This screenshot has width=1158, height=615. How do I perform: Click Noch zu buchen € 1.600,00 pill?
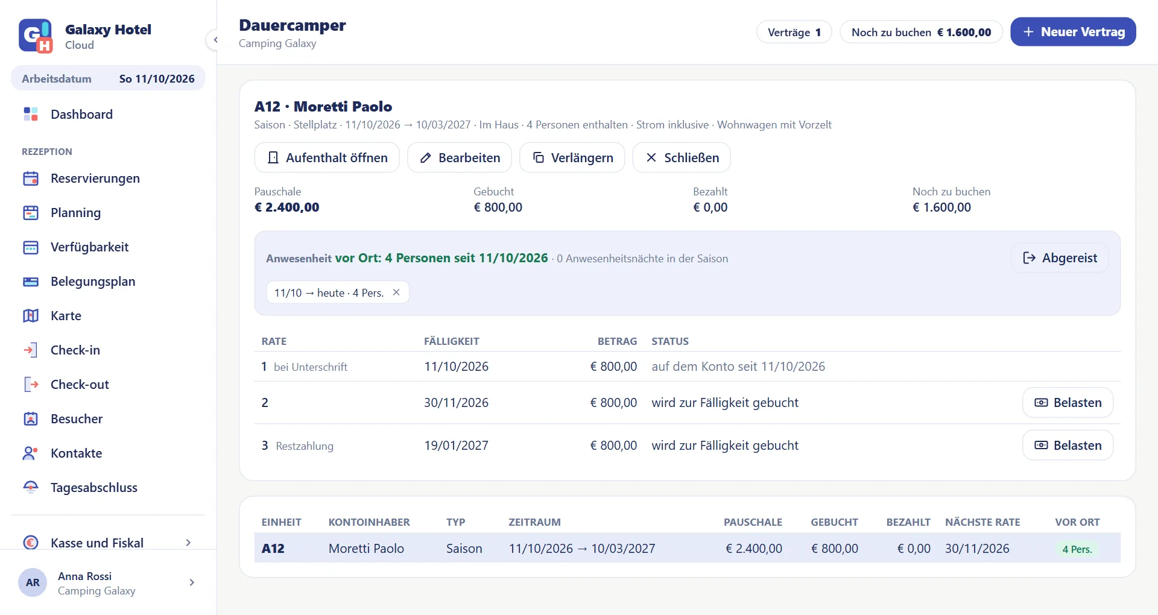921,32
